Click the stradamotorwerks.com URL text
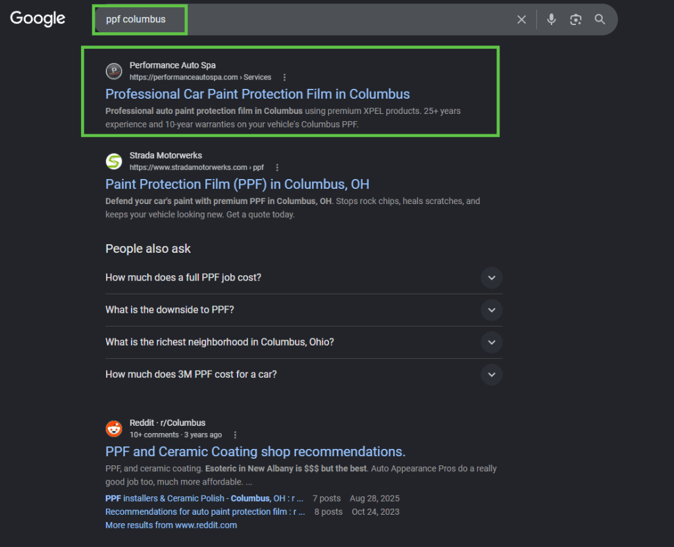 tap(197, 168)
